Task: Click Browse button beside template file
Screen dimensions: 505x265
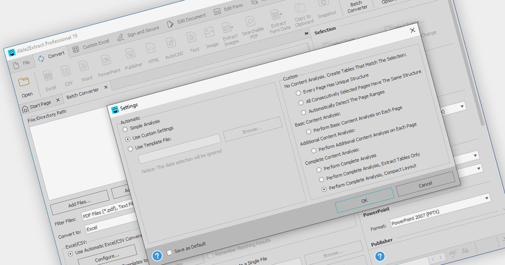Action: click(252, 130)
